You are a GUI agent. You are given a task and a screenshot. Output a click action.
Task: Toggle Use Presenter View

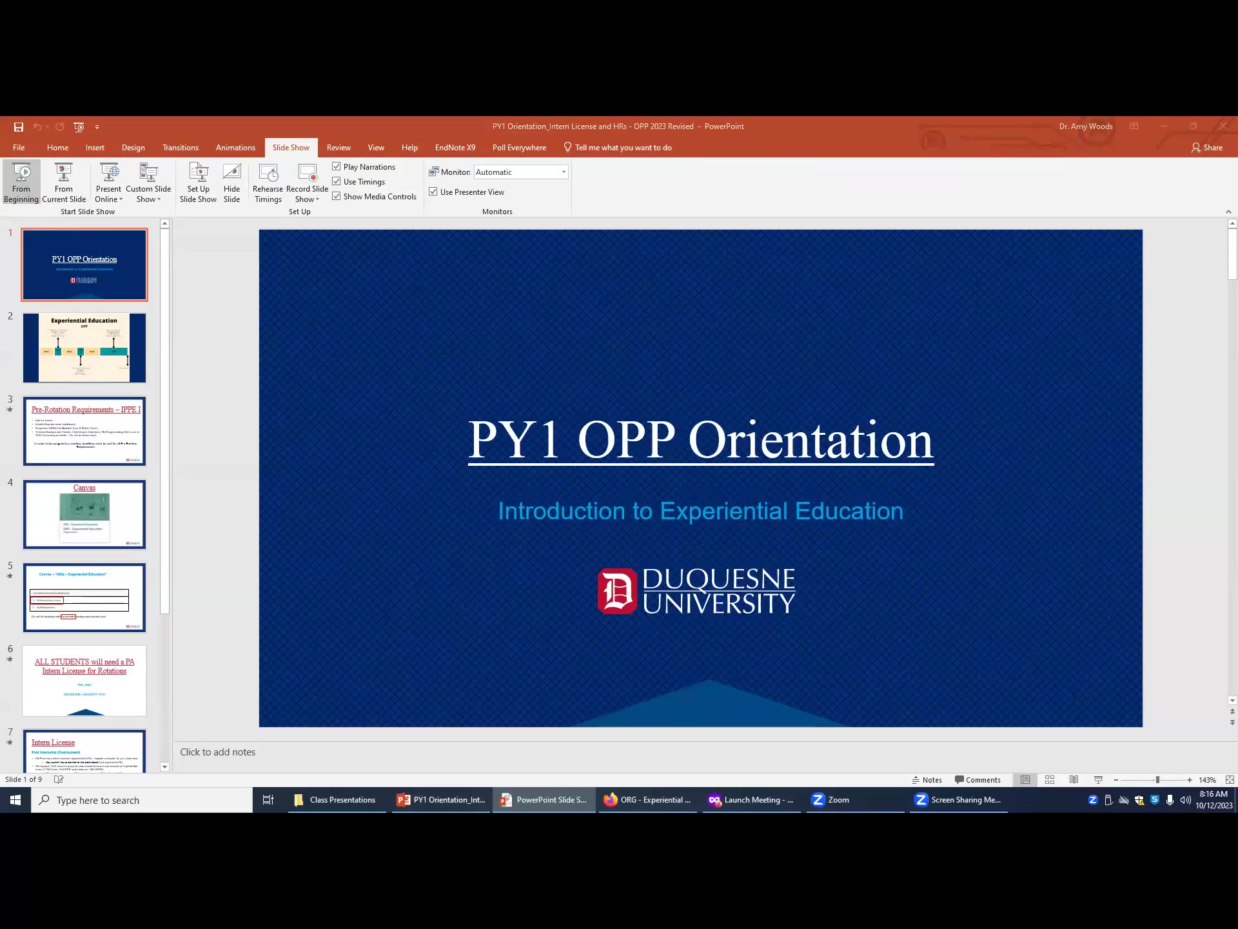tap(433, 191)
